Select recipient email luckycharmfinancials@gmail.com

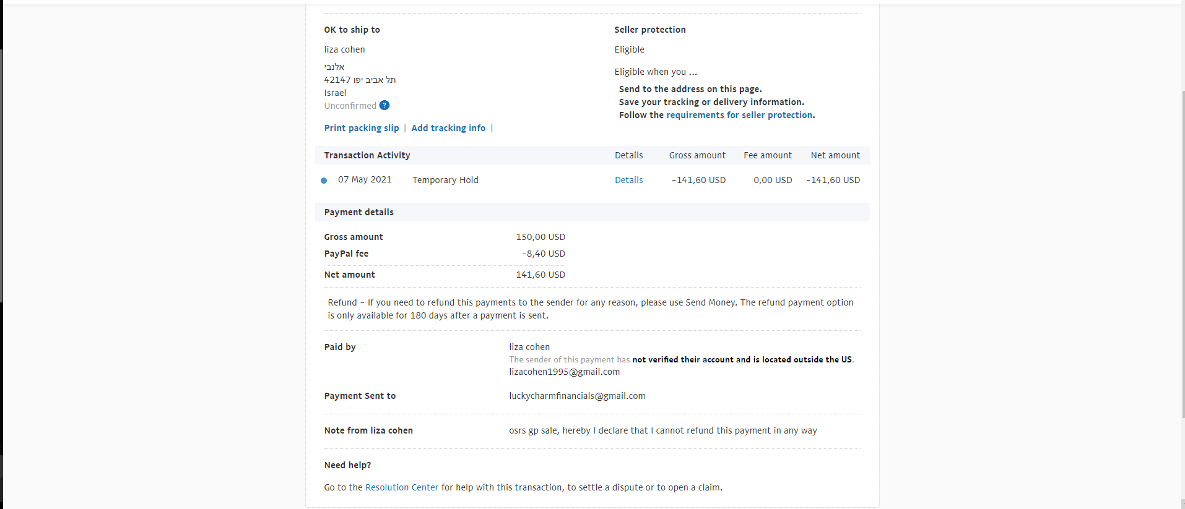click(577, 396)
